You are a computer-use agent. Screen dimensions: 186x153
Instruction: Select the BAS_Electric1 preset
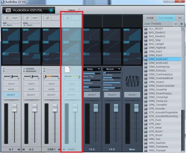(163, 32)
